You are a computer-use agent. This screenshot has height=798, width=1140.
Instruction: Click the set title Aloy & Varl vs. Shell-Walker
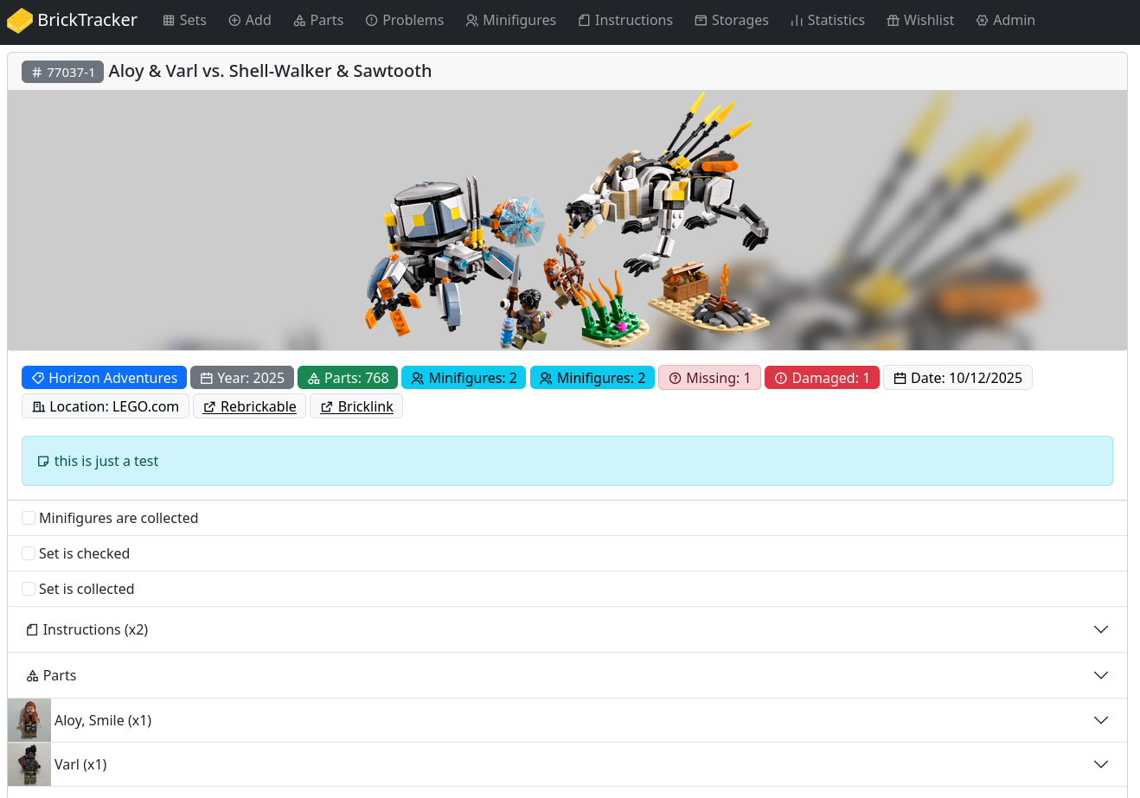[x=270, y=71]
